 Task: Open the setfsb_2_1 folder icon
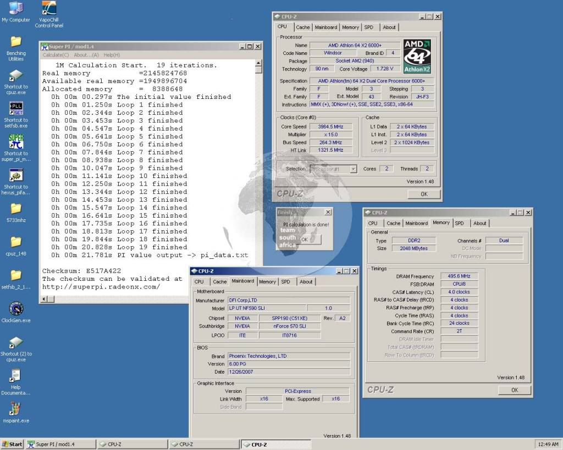pyautogui.click(x=16, y=280)
